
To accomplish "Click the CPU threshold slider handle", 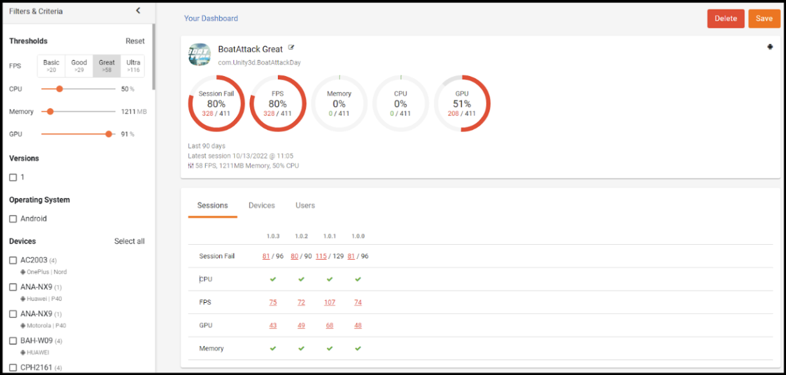I will coord(59,89).
